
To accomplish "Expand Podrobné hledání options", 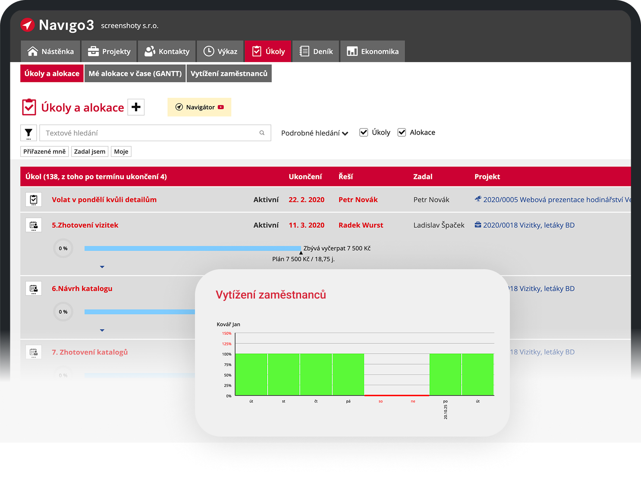I will (314, 133).
